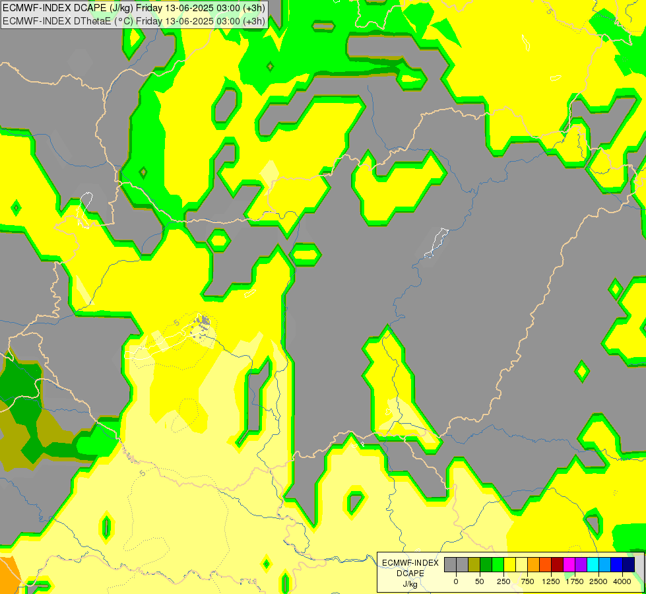Pick the saturated yellow legend swatch

509,564
